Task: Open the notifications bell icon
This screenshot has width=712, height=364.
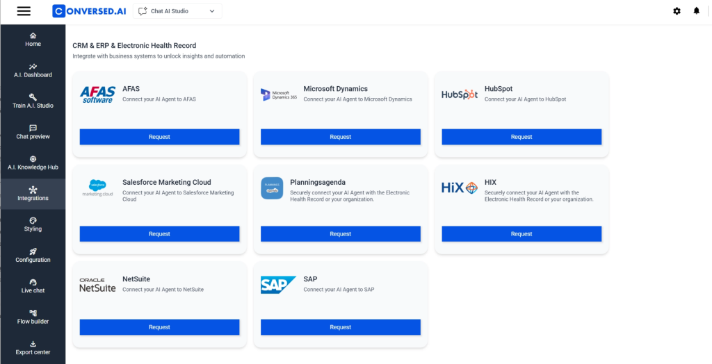Action: click(x=697, y=11)
